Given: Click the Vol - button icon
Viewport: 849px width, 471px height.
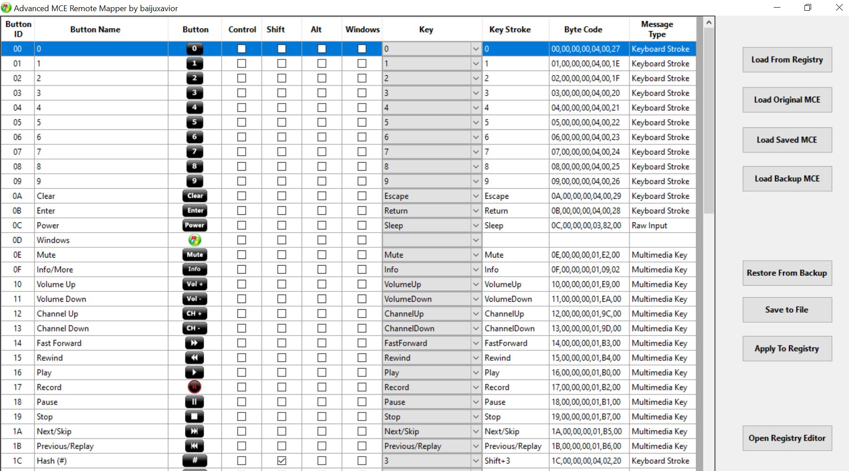Looking at the screenshot, I should tap(195, 299).
